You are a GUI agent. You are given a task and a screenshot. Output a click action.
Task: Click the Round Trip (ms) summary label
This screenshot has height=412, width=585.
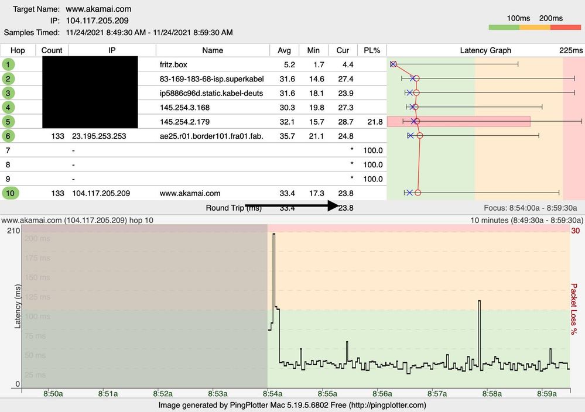coord(234,208)
